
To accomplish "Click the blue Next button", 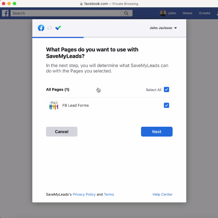I will [157, 132].
